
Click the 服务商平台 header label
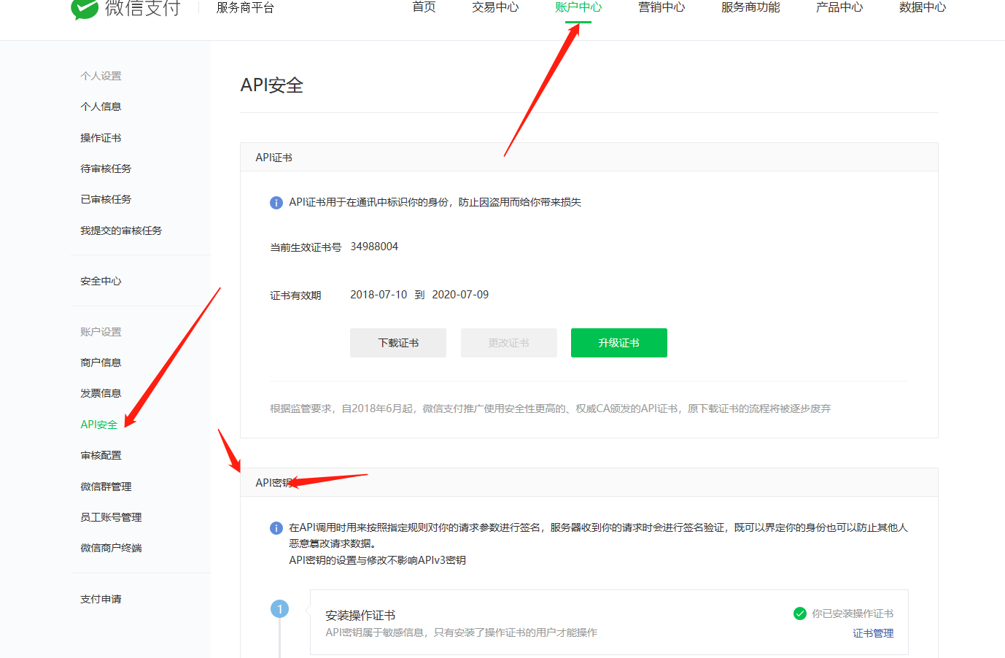(245, 8)
